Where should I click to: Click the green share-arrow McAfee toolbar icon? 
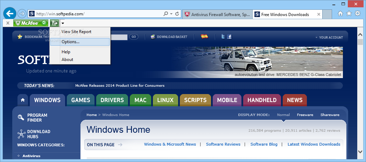(x=55, y=23)
